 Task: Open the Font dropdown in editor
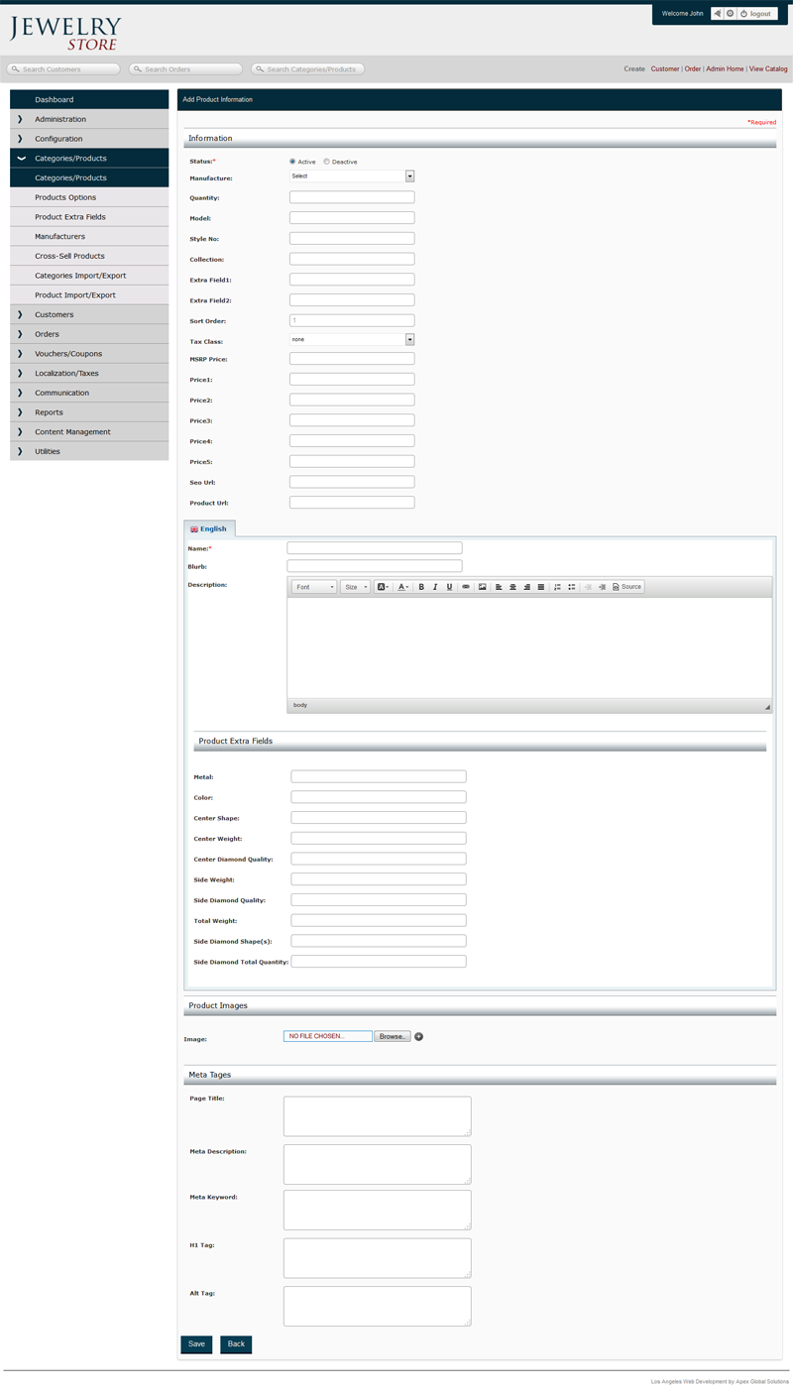314,587
